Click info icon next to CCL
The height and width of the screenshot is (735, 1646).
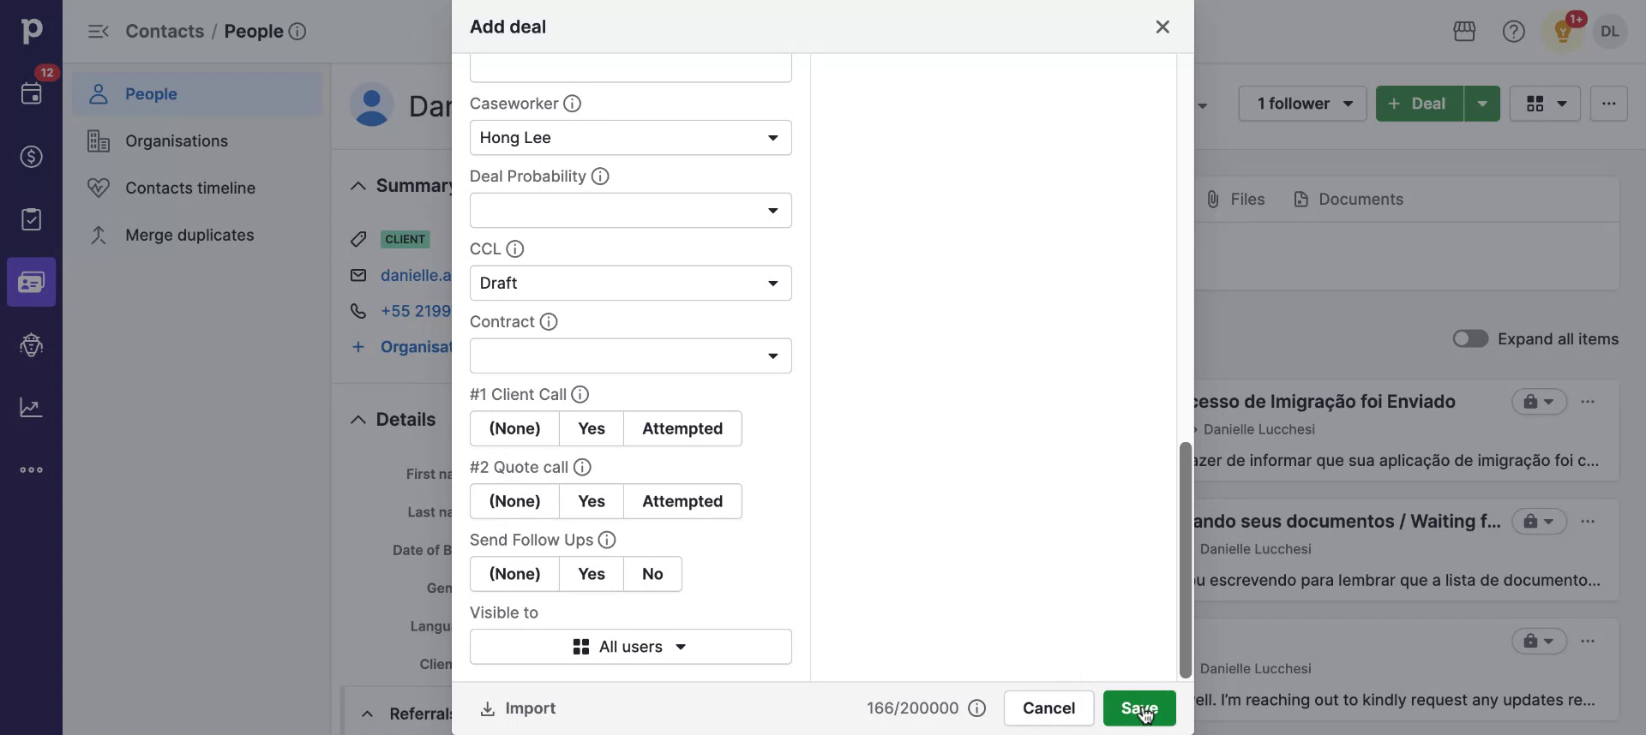point(514,249)
